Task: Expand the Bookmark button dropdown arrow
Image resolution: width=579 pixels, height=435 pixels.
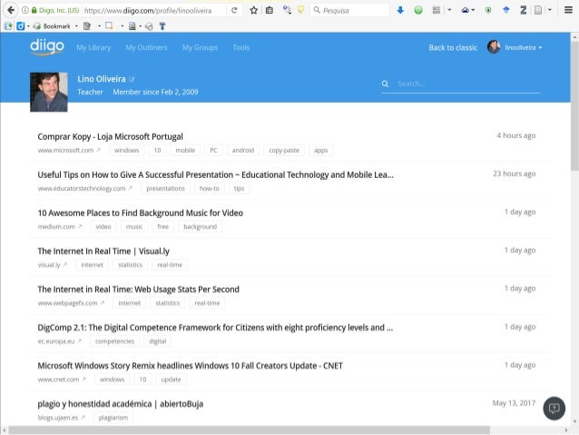Action: (76, 26)
